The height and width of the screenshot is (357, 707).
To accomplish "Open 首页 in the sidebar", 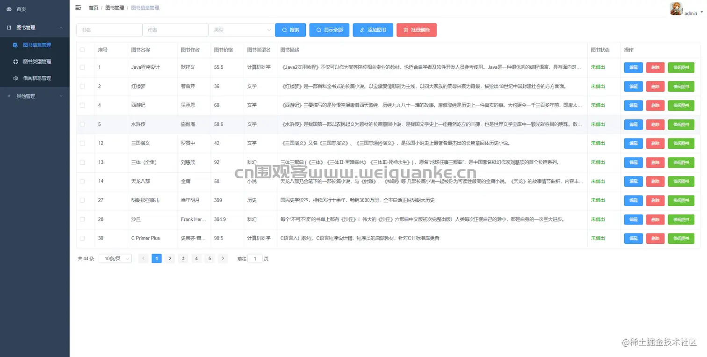I will tap(35, 9).
